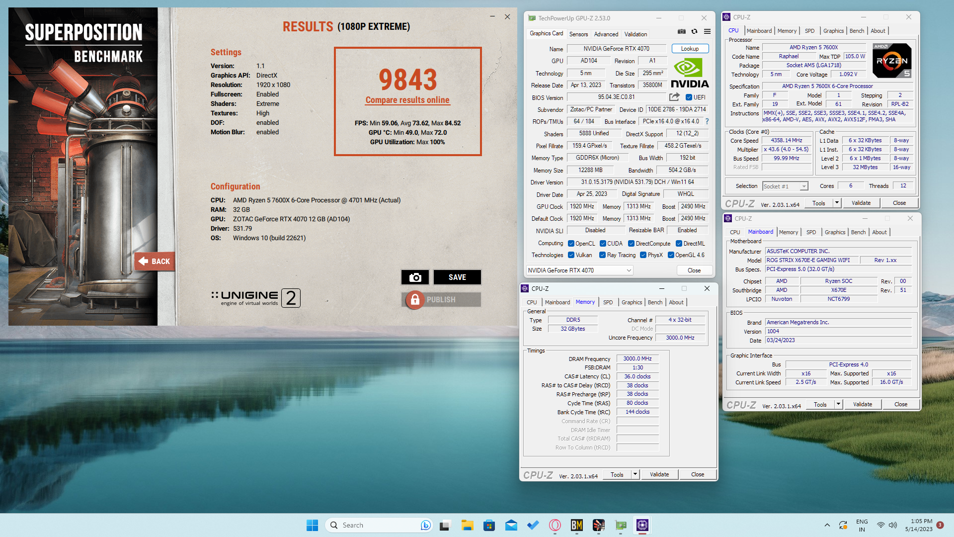Click the Superposition screenshot camera button

(x=415, y=277)
